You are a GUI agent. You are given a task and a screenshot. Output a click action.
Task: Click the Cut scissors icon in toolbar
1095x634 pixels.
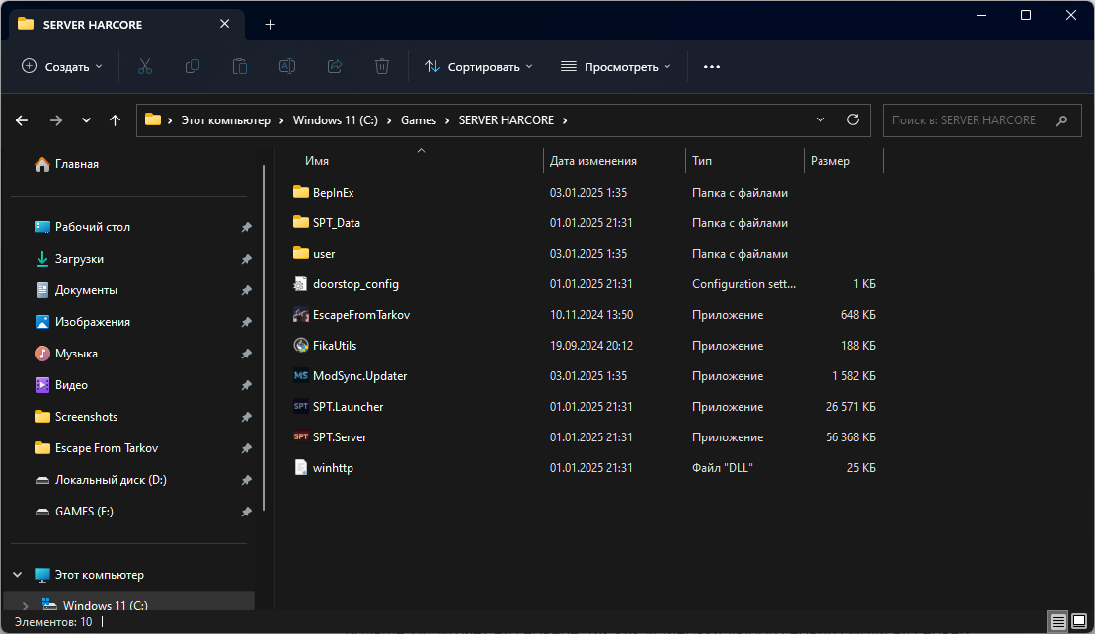coord(144,66)
